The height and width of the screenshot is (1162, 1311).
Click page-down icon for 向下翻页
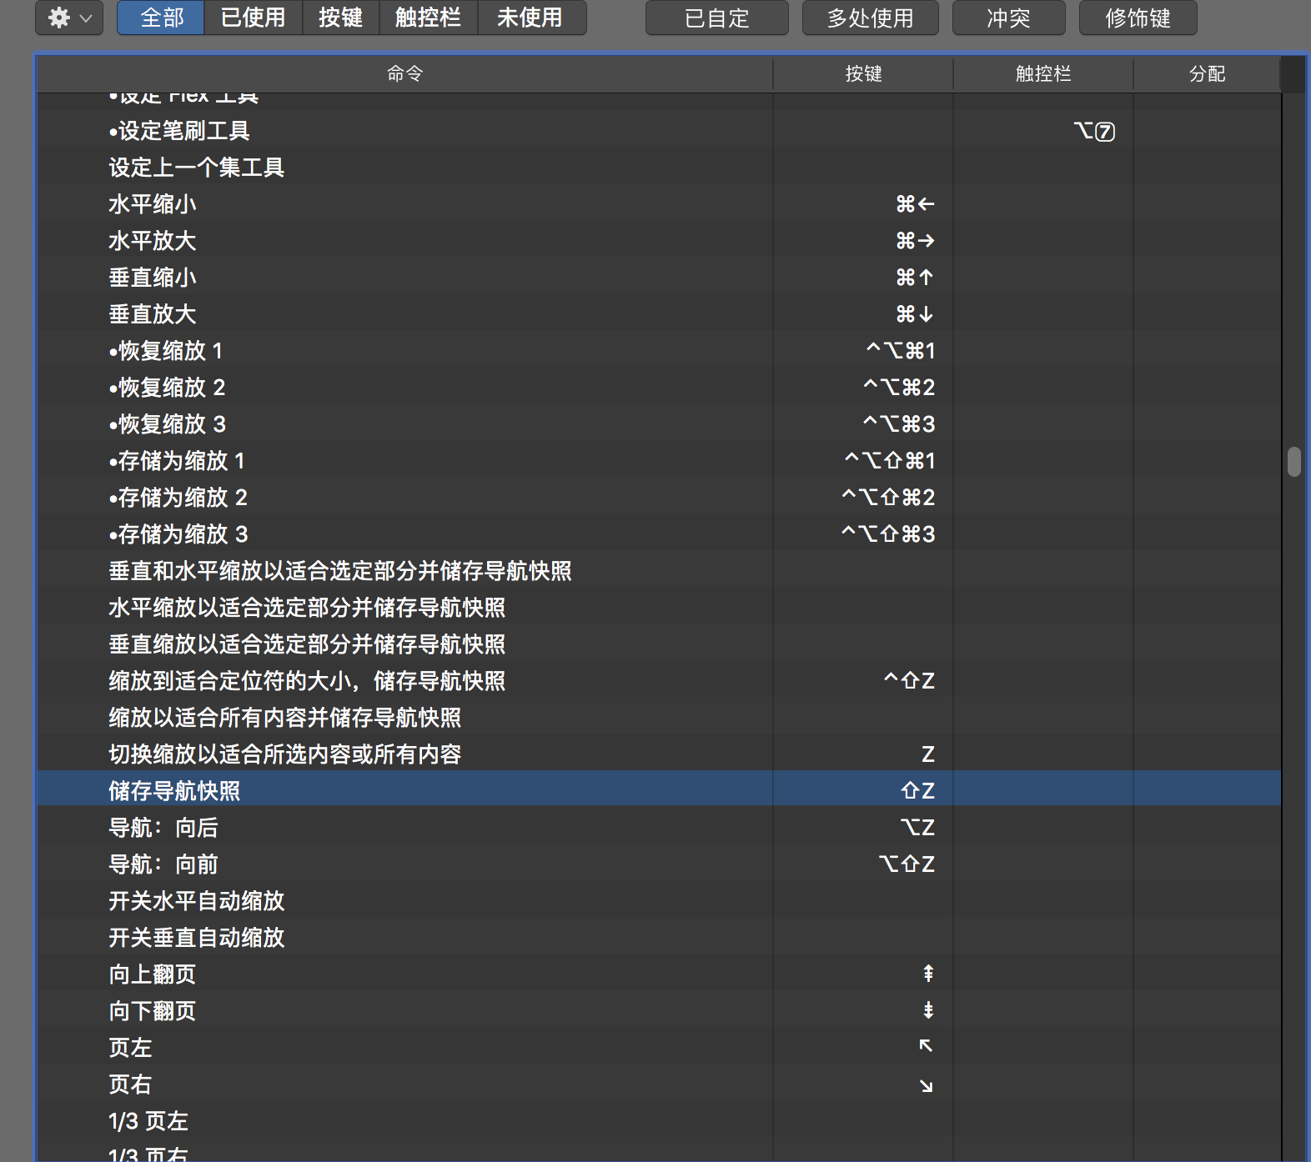(x=927, y=1010)
